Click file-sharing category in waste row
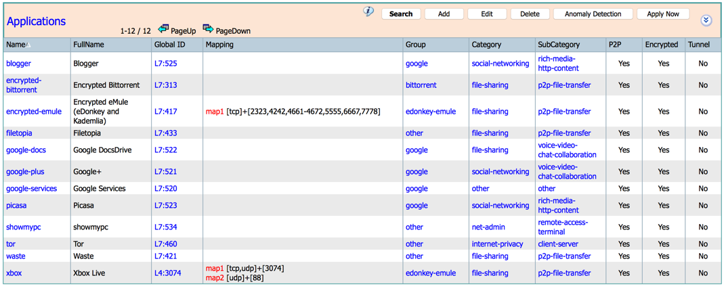Image resolution: width=724 pixels, height=287 pixels. coord(490,256)
